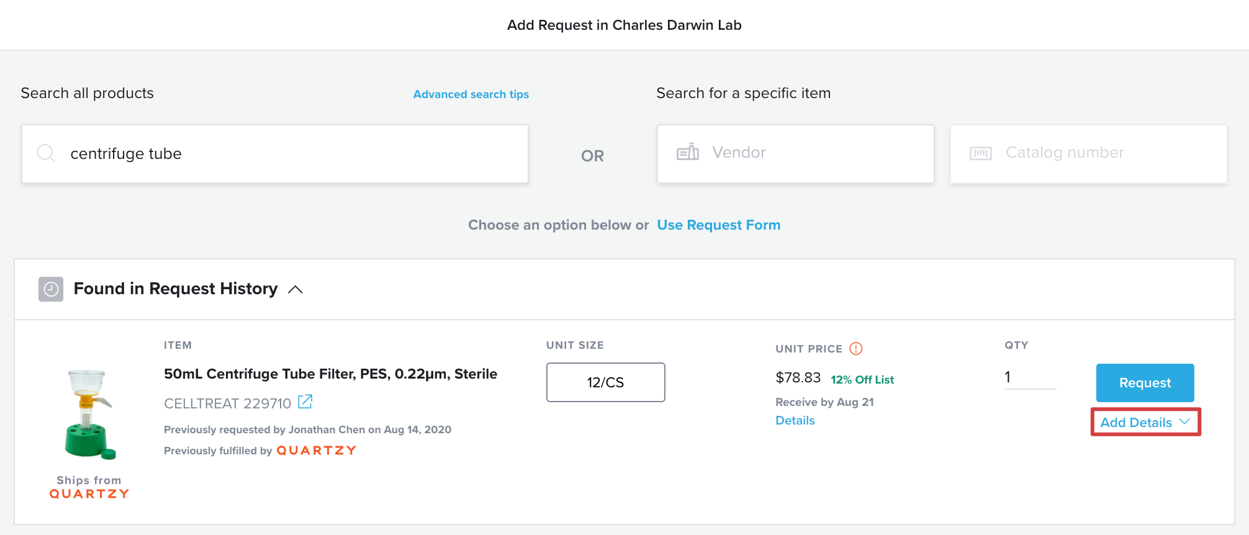Click the centrifuge tube filter product thumbnail
Viewport: 1249px width, 535px height.
click(89, 414)
